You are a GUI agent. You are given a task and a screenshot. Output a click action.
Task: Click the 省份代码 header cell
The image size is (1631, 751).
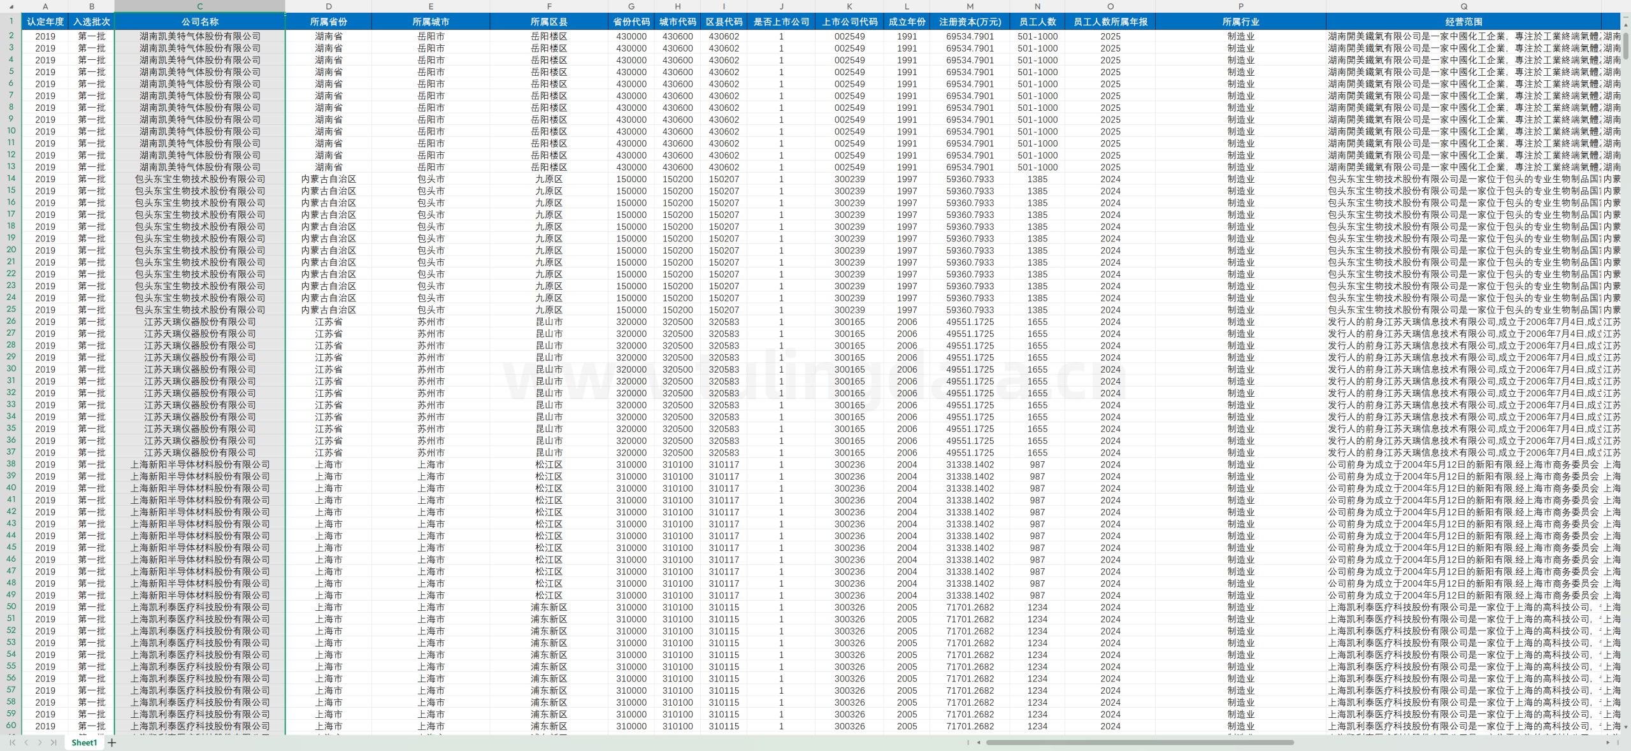point(631,22)
